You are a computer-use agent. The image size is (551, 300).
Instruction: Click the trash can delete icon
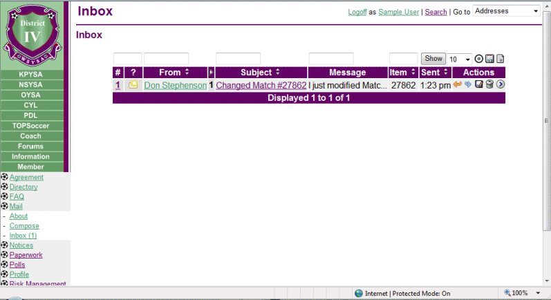[489, 85]
